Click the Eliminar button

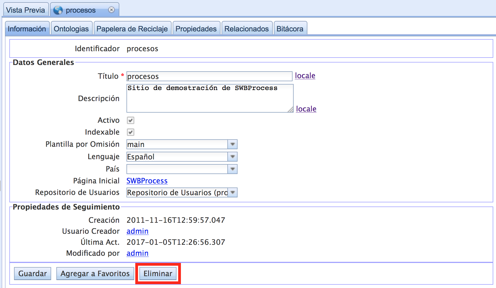click(x=158, y=274)
